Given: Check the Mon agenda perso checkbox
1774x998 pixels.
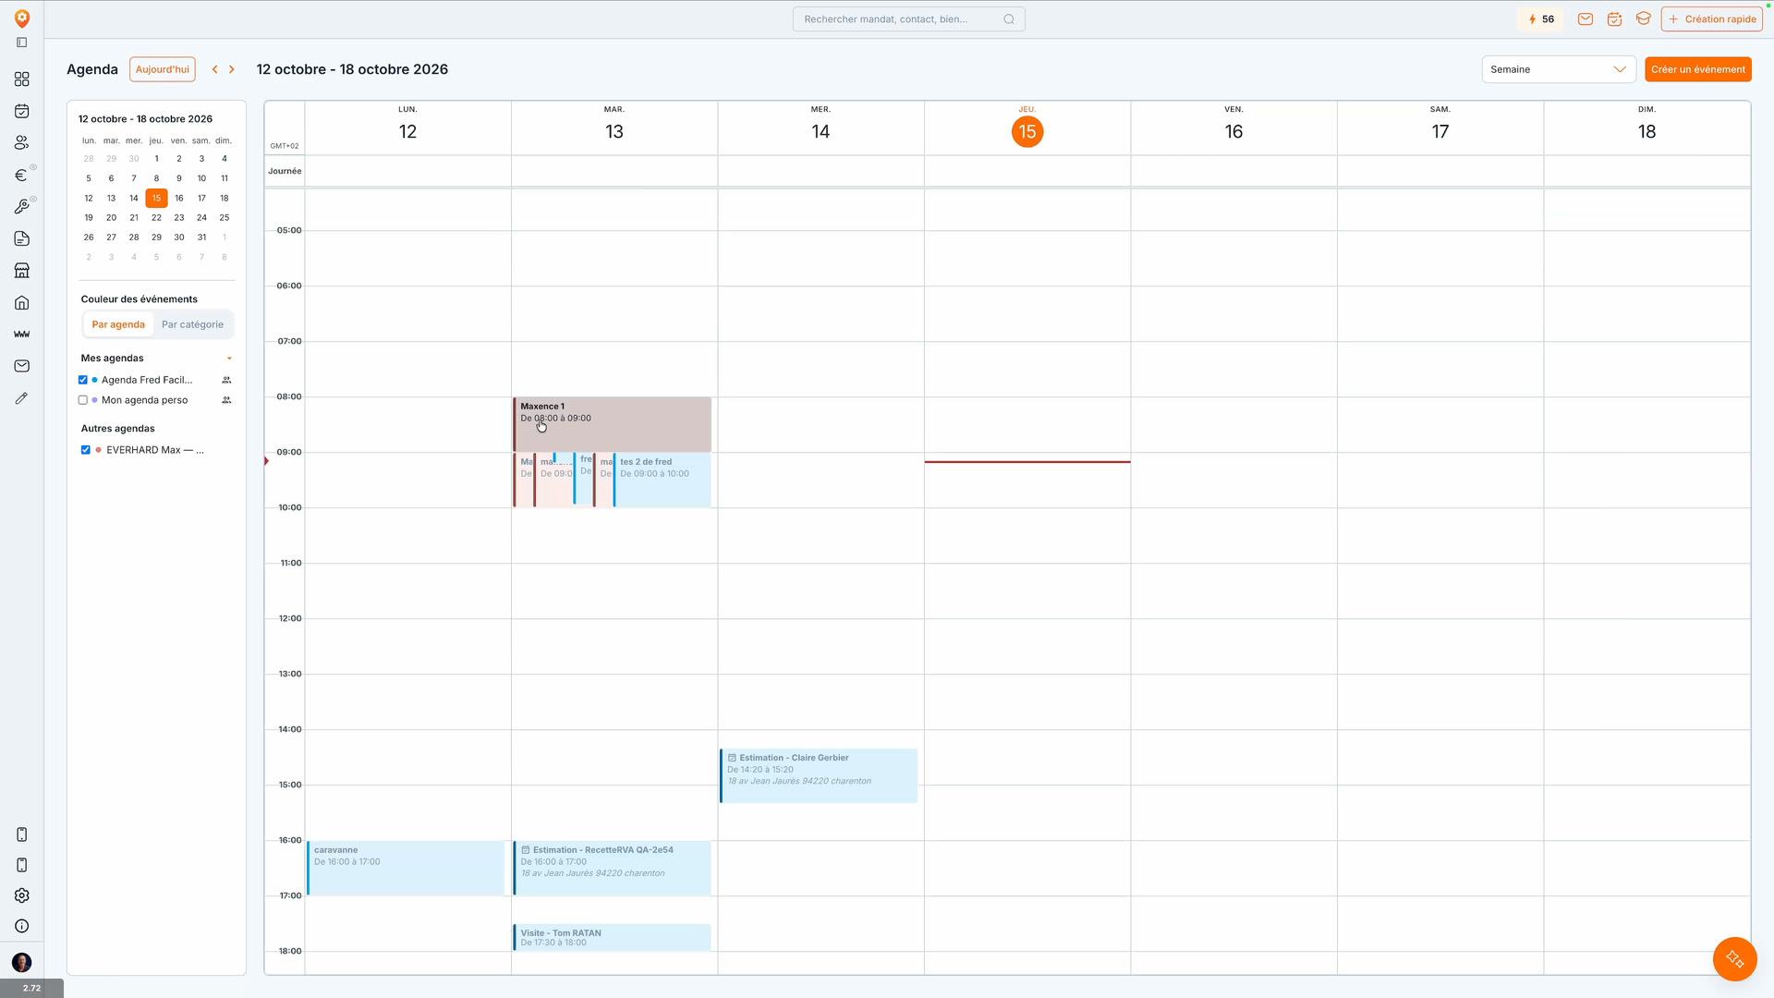Looking at the screenshot, I should click(83, 400).
